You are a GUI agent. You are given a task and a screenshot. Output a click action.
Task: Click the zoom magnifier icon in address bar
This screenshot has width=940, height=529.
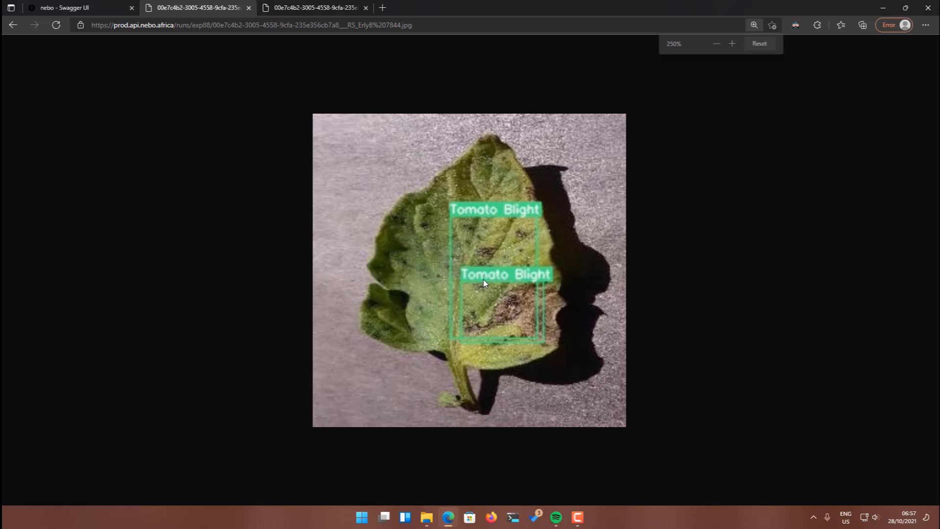pyautogui.click(x=754, y=25)
